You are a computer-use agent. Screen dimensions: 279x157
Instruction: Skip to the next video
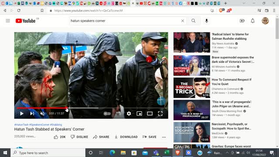32,113
